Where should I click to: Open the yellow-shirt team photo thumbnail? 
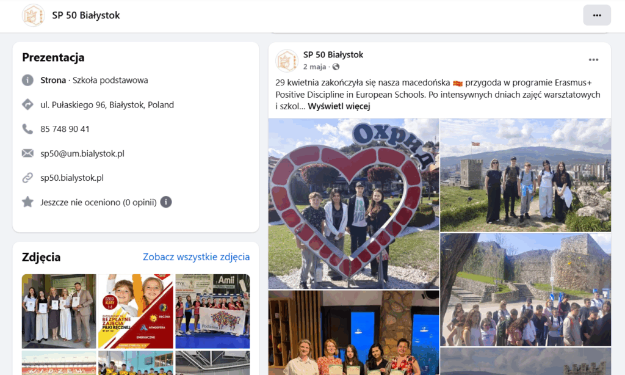[x=136, y=363]
